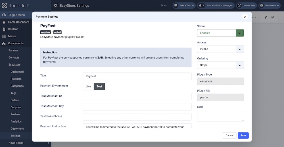Open Content via its file icon

point(4,29)
